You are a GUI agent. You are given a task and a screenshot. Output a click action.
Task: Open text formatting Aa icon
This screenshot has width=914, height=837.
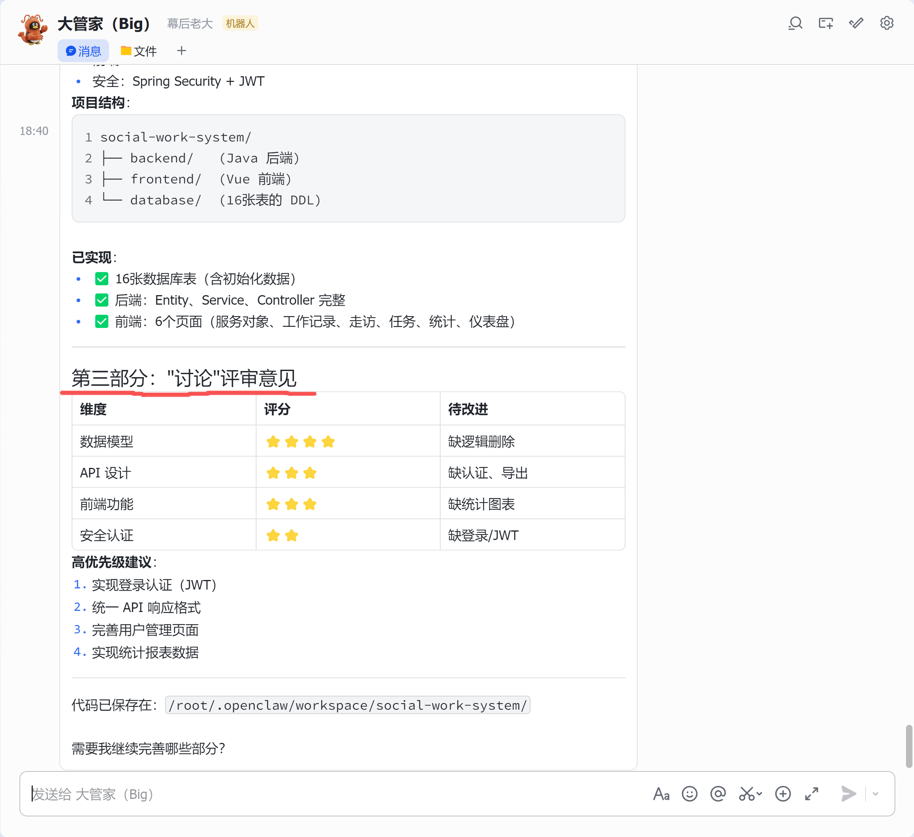661,794
